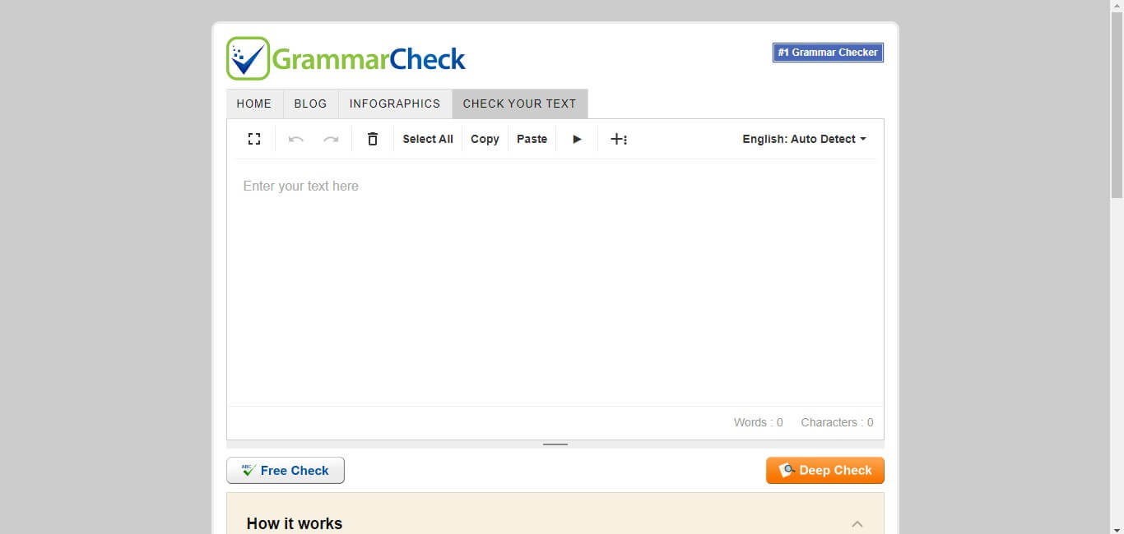The height and width of the screenshot is (534, 1124).
Task: Open the INFOGRAPHICS page
Action: [x=395, y=104]
